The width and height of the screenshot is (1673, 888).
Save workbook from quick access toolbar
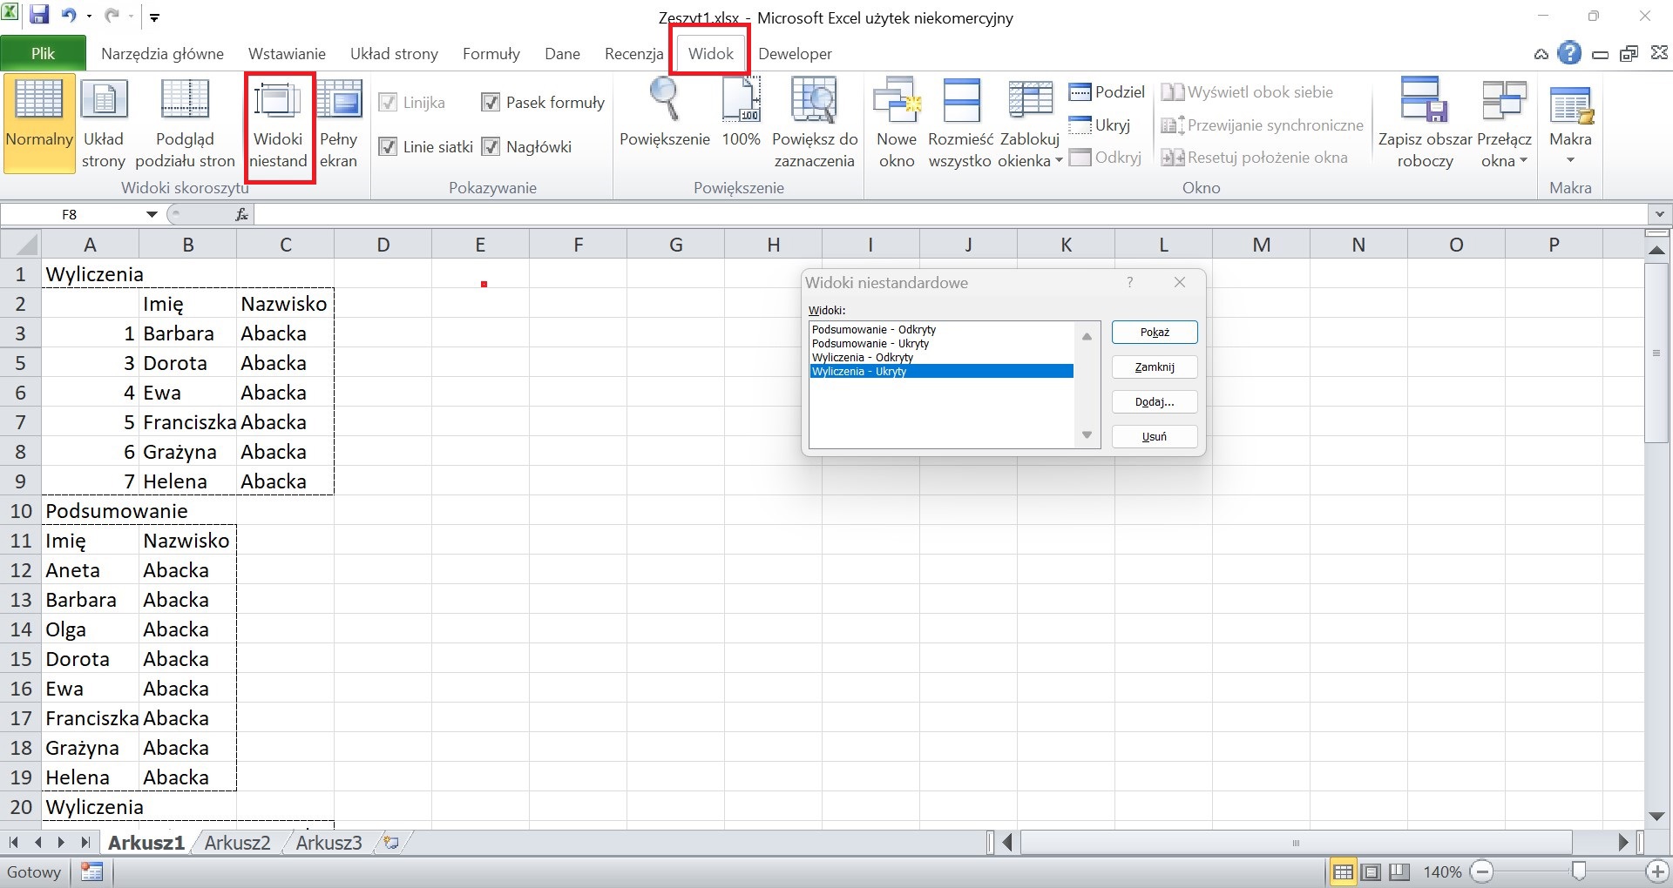(39, 15)
